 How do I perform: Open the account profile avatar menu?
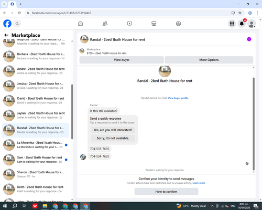tap(252, 24)
